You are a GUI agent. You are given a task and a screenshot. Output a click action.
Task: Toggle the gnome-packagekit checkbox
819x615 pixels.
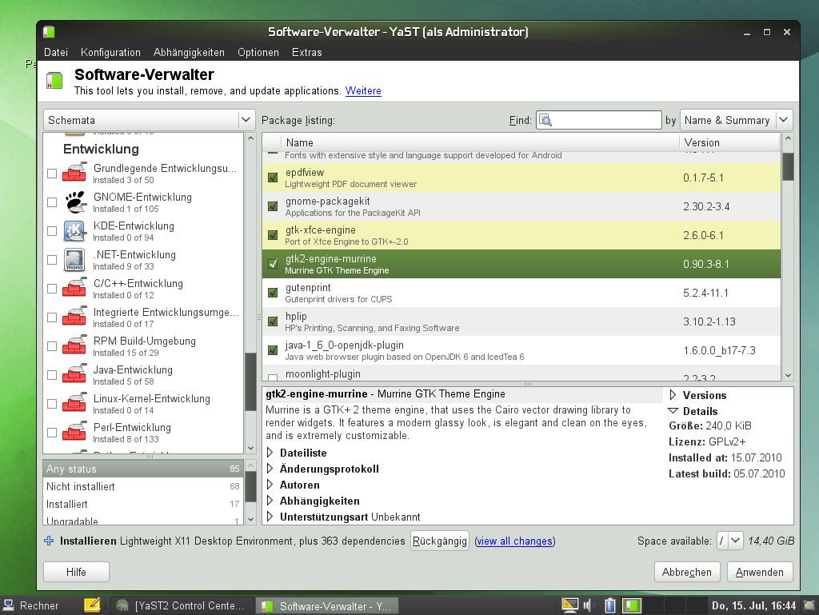tap(272, 206)
